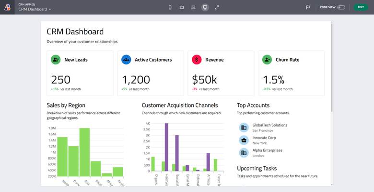
Task: Click the New Leads people icon
Action: point(56,60)
